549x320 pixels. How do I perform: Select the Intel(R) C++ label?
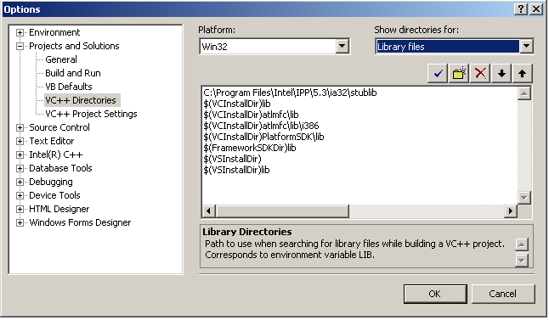(x=56, y=155)
